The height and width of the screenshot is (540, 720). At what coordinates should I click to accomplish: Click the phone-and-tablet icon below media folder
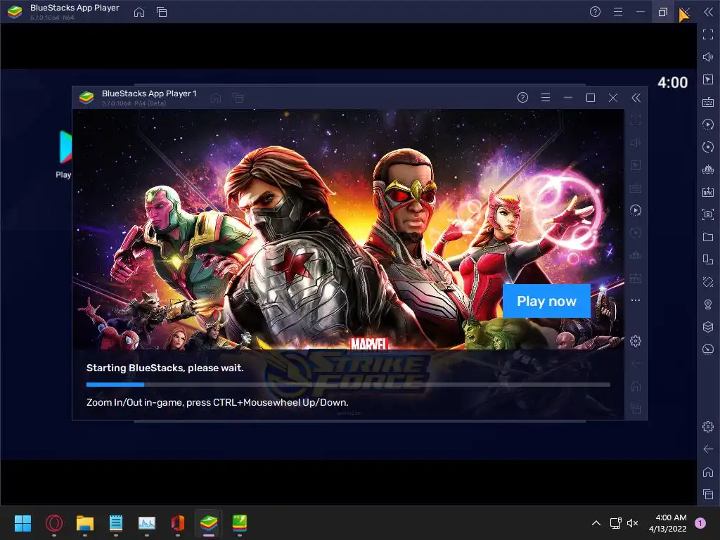coord(707,259)
